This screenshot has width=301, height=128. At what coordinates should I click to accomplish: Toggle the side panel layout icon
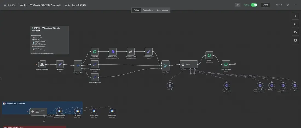point(296,40)
